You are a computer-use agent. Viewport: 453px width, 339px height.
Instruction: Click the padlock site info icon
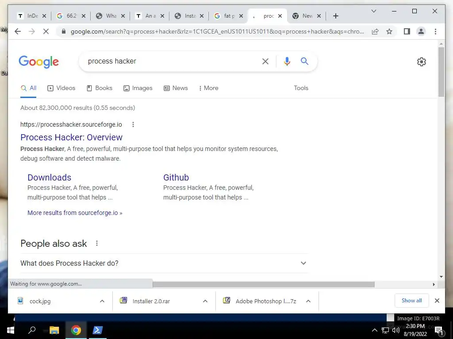[64, 31]
